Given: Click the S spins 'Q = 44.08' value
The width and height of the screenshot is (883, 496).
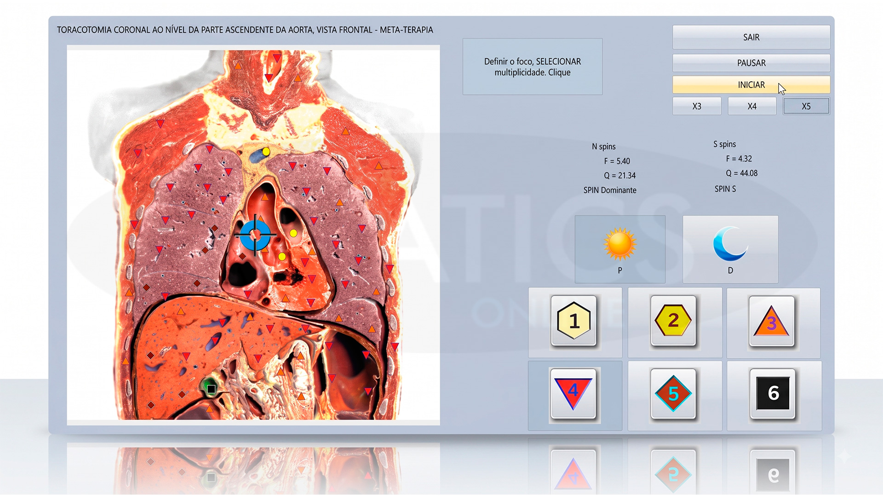Looking at the screenshot, I should tap(741, 173).
